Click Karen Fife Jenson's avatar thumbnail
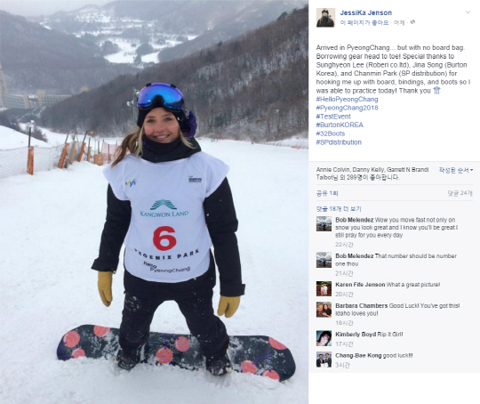 tap(324, 288)
